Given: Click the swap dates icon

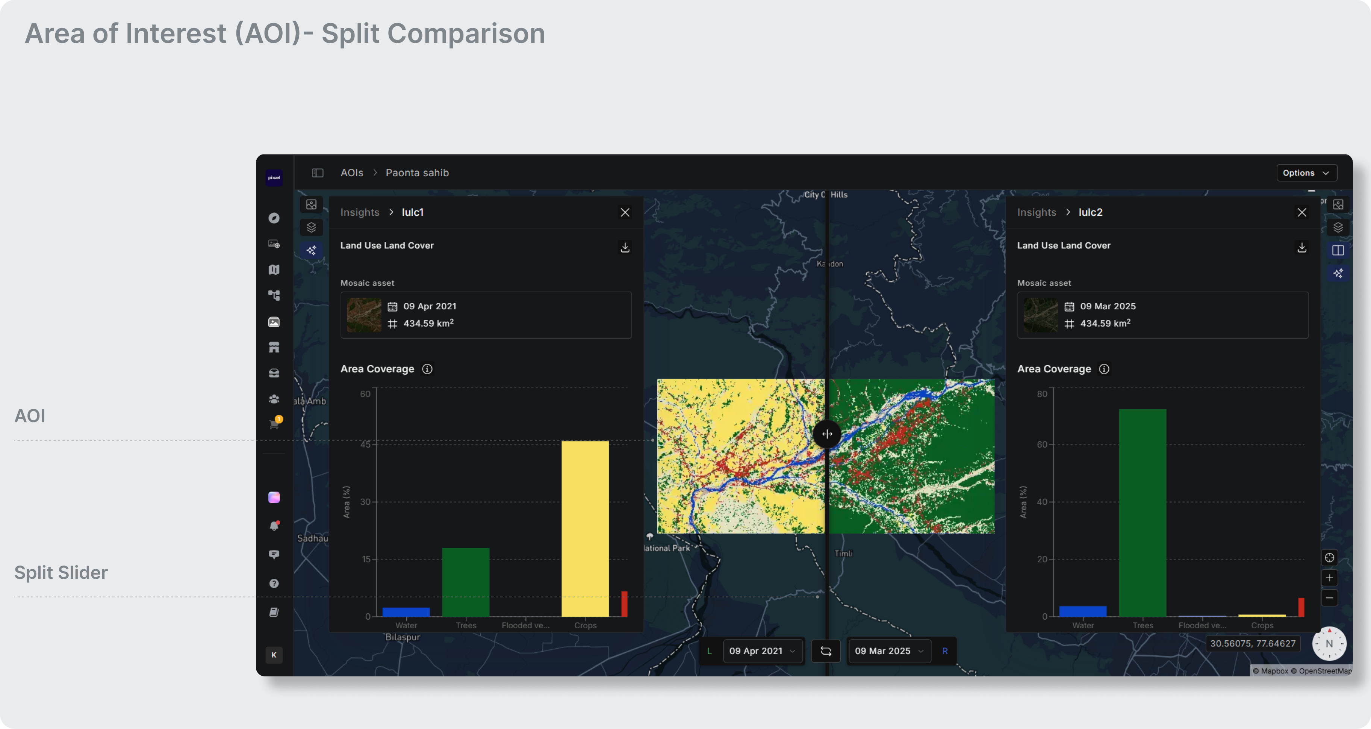Looking at the screenshot, I should (825, 651).
